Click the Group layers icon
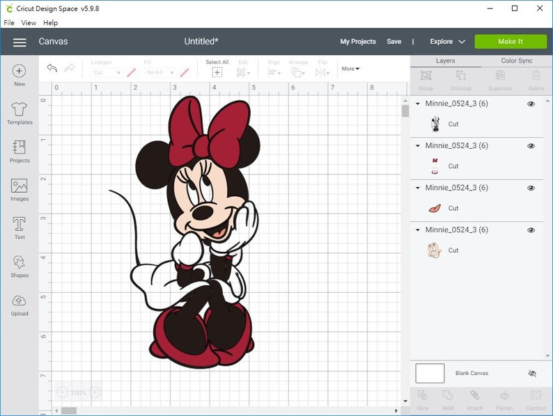This screenshot has width=553, height=416. (426, 75)
